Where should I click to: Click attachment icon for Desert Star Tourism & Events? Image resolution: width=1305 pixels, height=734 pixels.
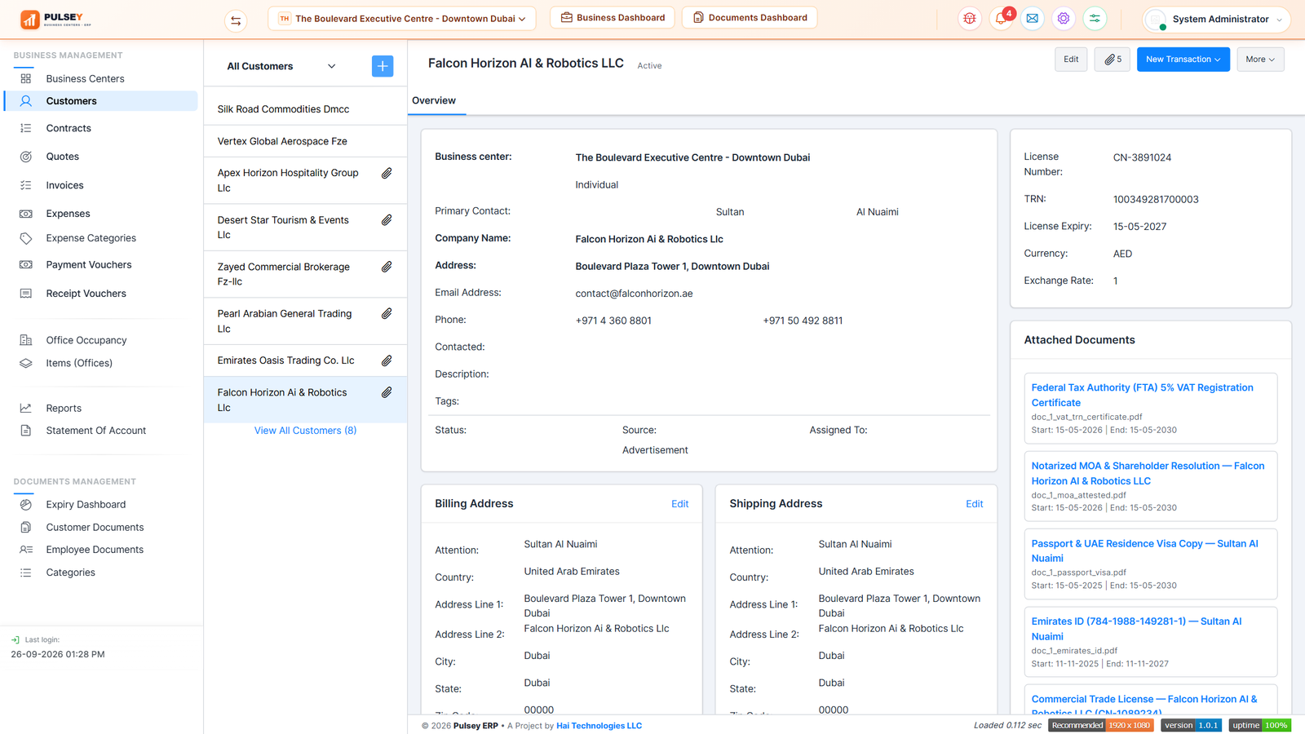(387, 220)
